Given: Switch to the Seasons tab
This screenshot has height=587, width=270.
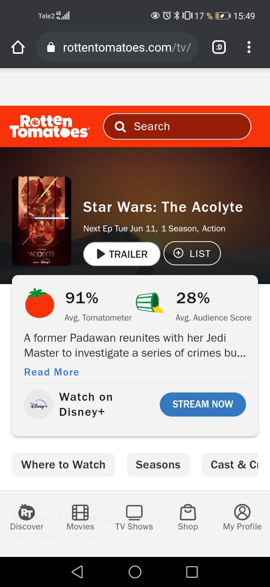Looking at the screenshot, I should click(x=158, y=465).
